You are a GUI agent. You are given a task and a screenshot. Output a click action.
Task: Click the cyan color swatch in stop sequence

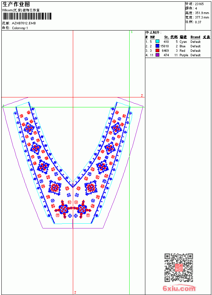coord(157,42)
